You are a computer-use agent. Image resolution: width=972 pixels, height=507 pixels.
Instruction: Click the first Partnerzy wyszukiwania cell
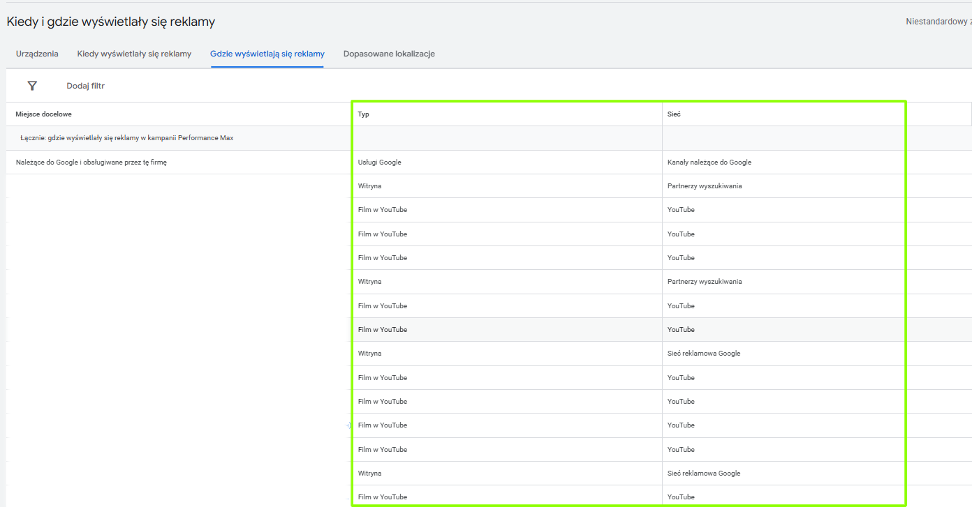[x=704, y=186]
